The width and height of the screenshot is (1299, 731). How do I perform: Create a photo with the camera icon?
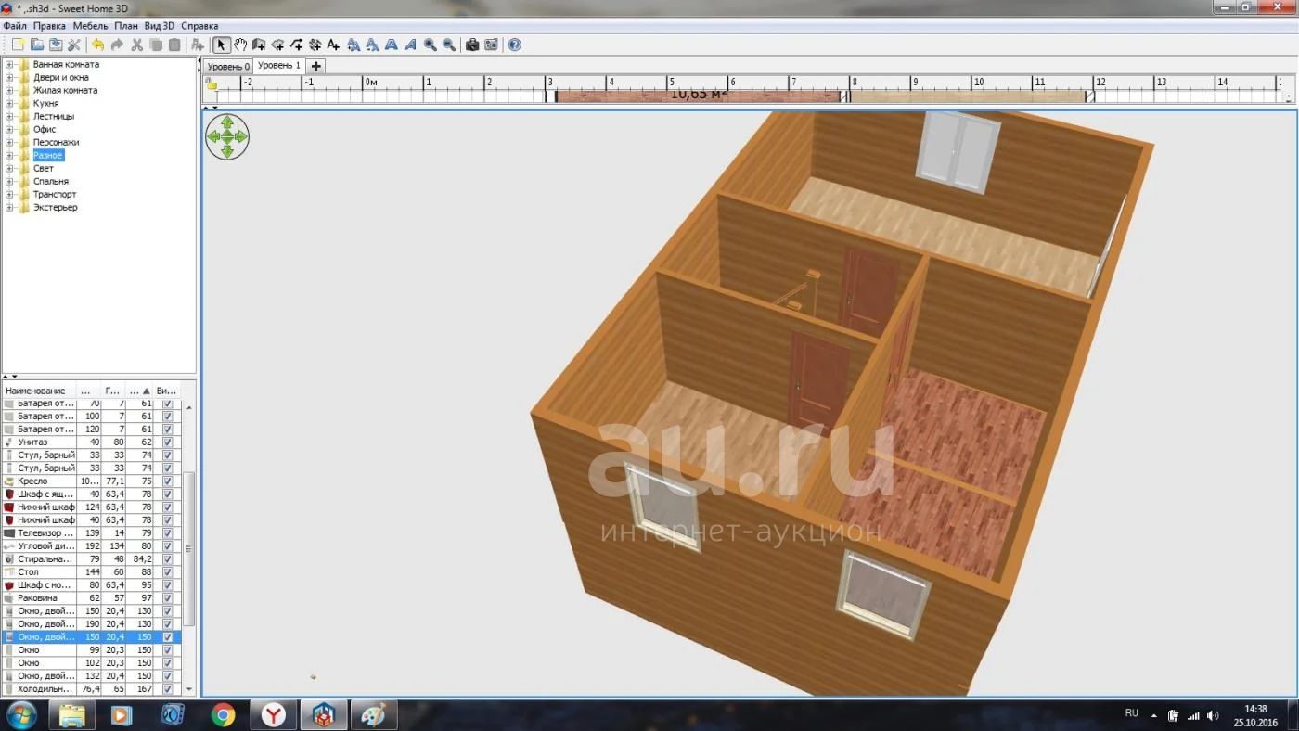472,45
